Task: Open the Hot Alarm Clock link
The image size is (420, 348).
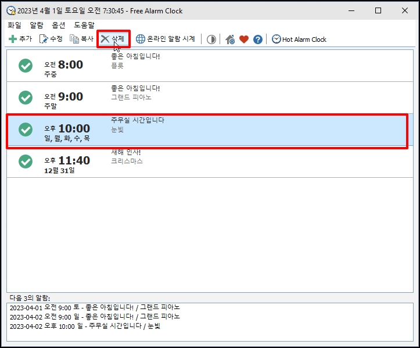Action: 299,40
